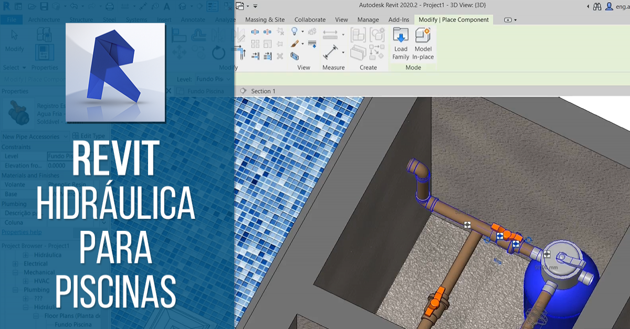Click the Create Similar icon

377,52
